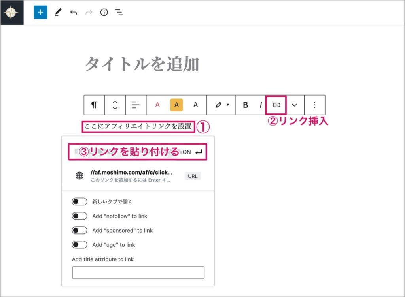This screenshot has height=297, width=405.
Task: Click the title attribute input box
Action: 138,273
